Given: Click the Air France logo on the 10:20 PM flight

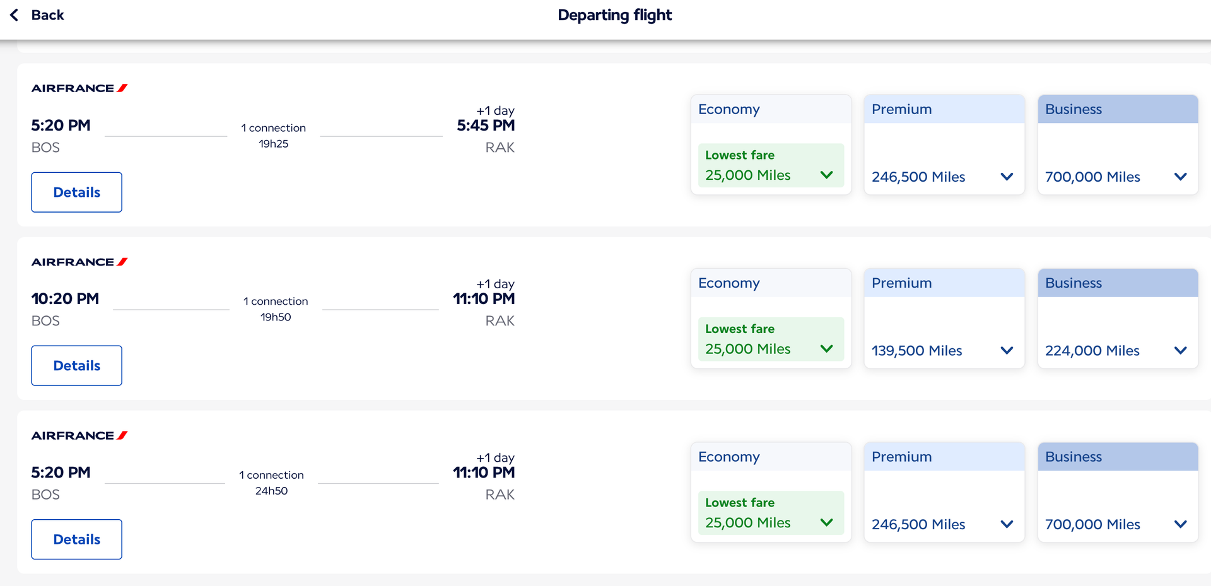Looking at the screenshot, I should (x=79, y=261).
